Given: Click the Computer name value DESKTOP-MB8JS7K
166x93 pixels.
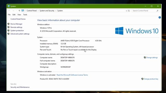Looking at the screenshot, I should (x=67, y=57).
